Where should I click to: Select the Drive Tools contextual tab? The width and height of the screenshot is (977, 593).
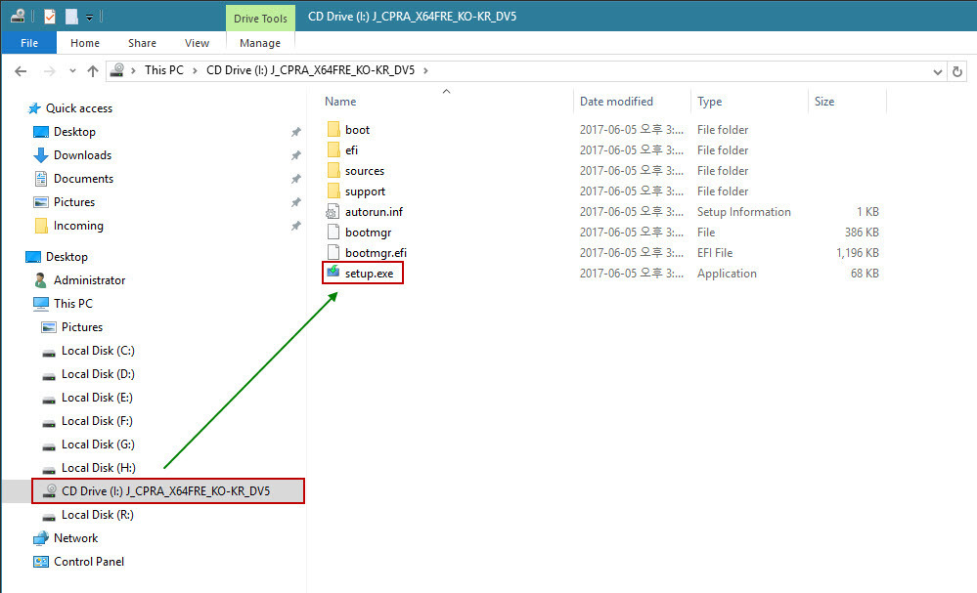coord(260,18)
